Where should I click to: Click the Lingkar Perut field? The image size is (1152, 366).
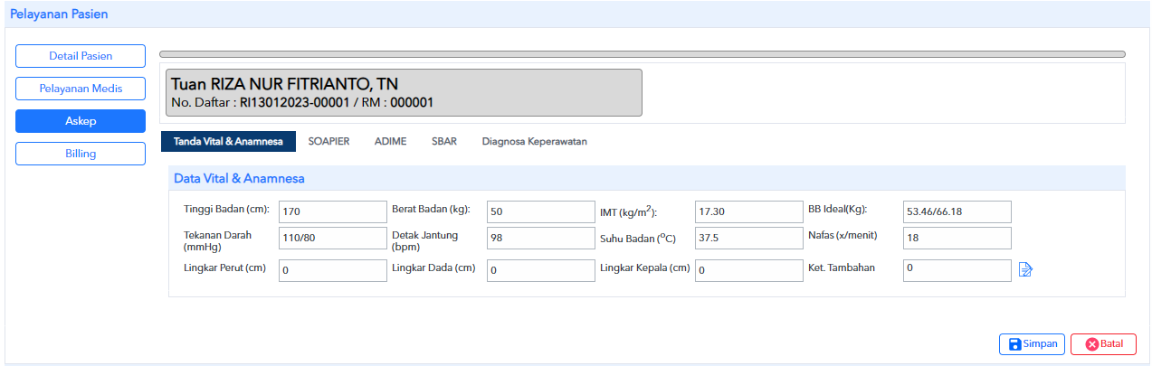(x=332, y=270)
